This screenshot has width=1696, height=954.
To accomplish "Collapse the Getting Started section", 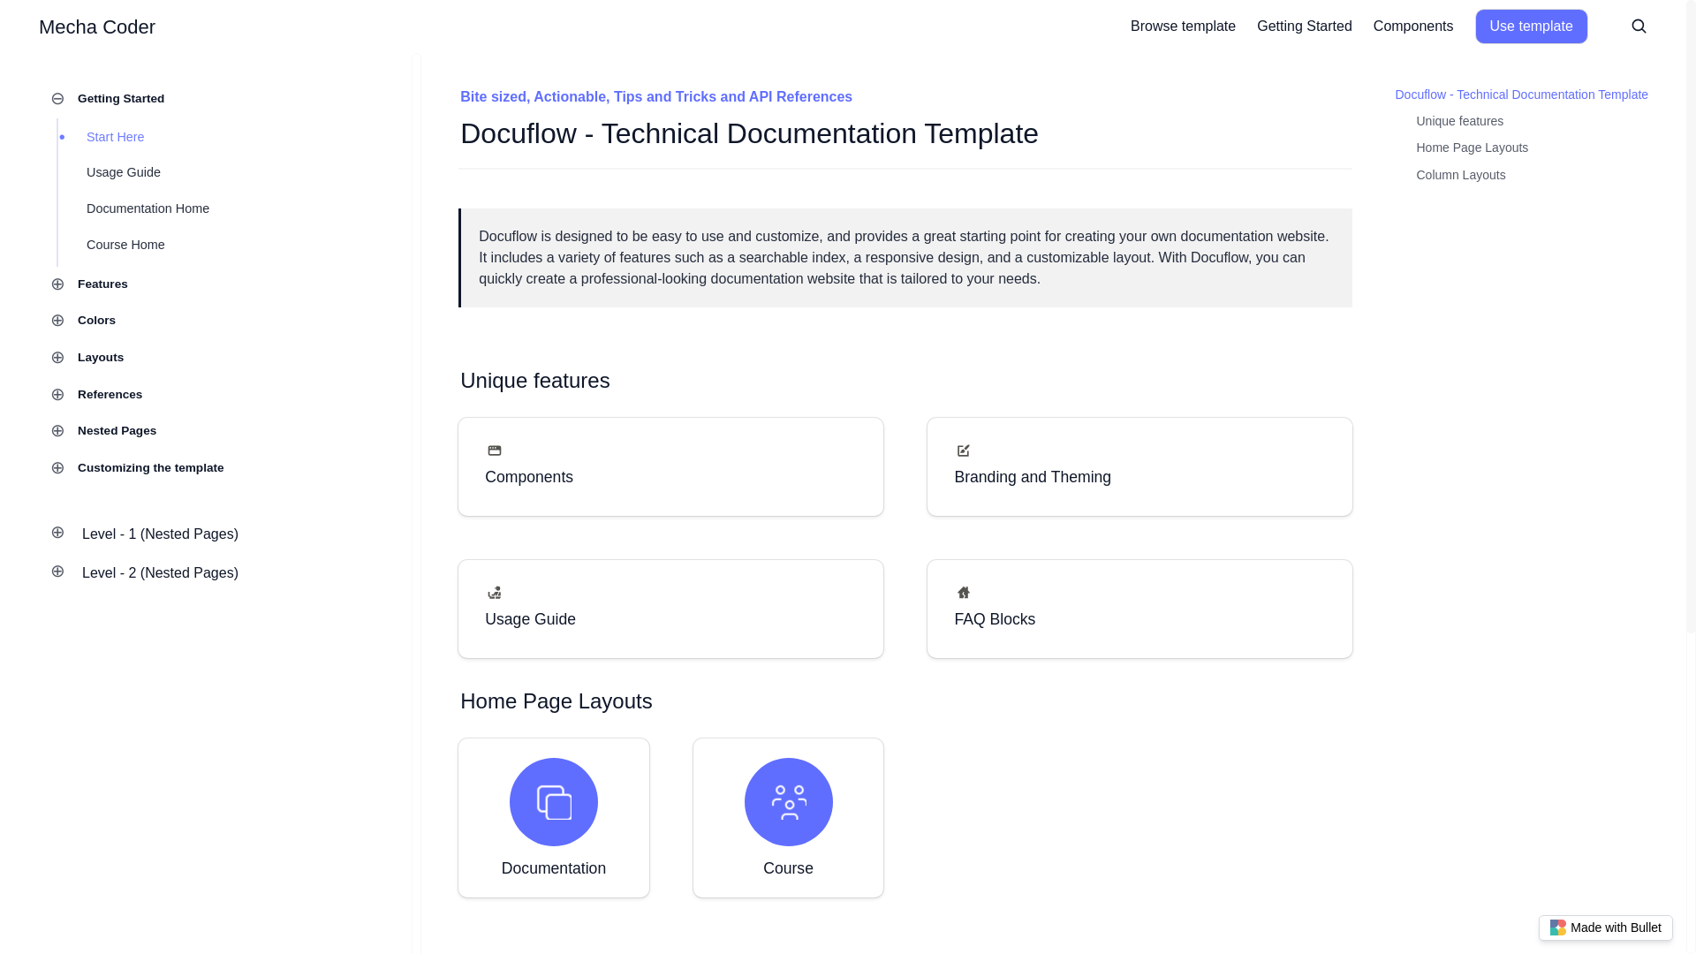I will (57, 99).
